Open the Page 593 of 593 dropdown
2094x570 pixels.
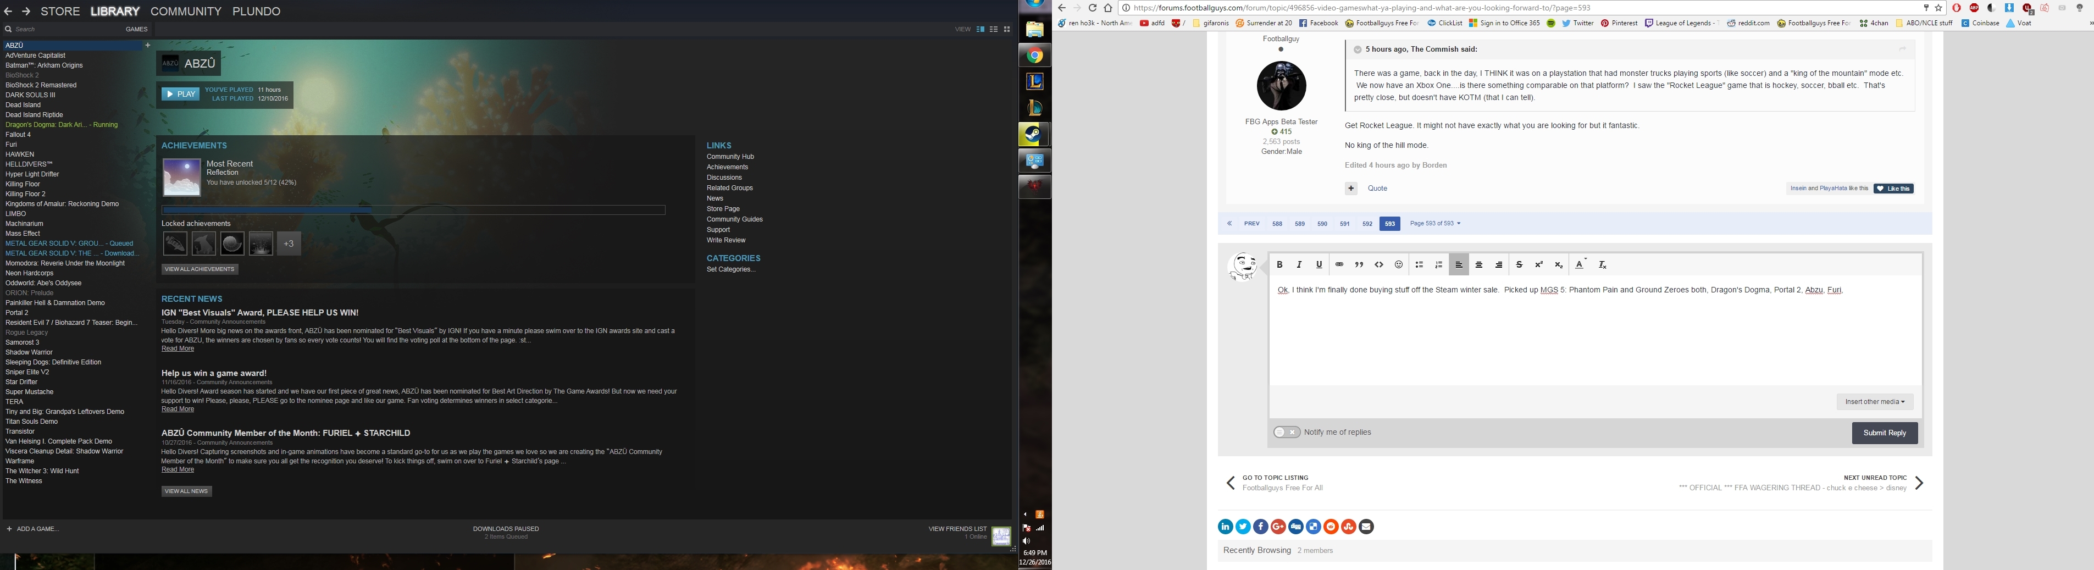pos(1436,224)
